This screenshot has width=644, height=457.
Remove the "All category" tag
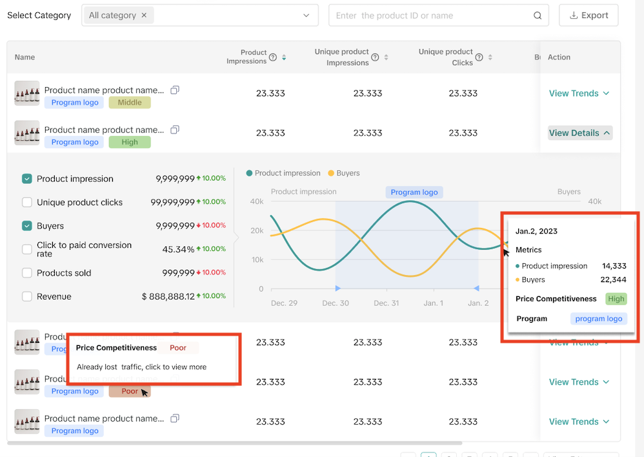pyautogui.click(x=144, y=15)
